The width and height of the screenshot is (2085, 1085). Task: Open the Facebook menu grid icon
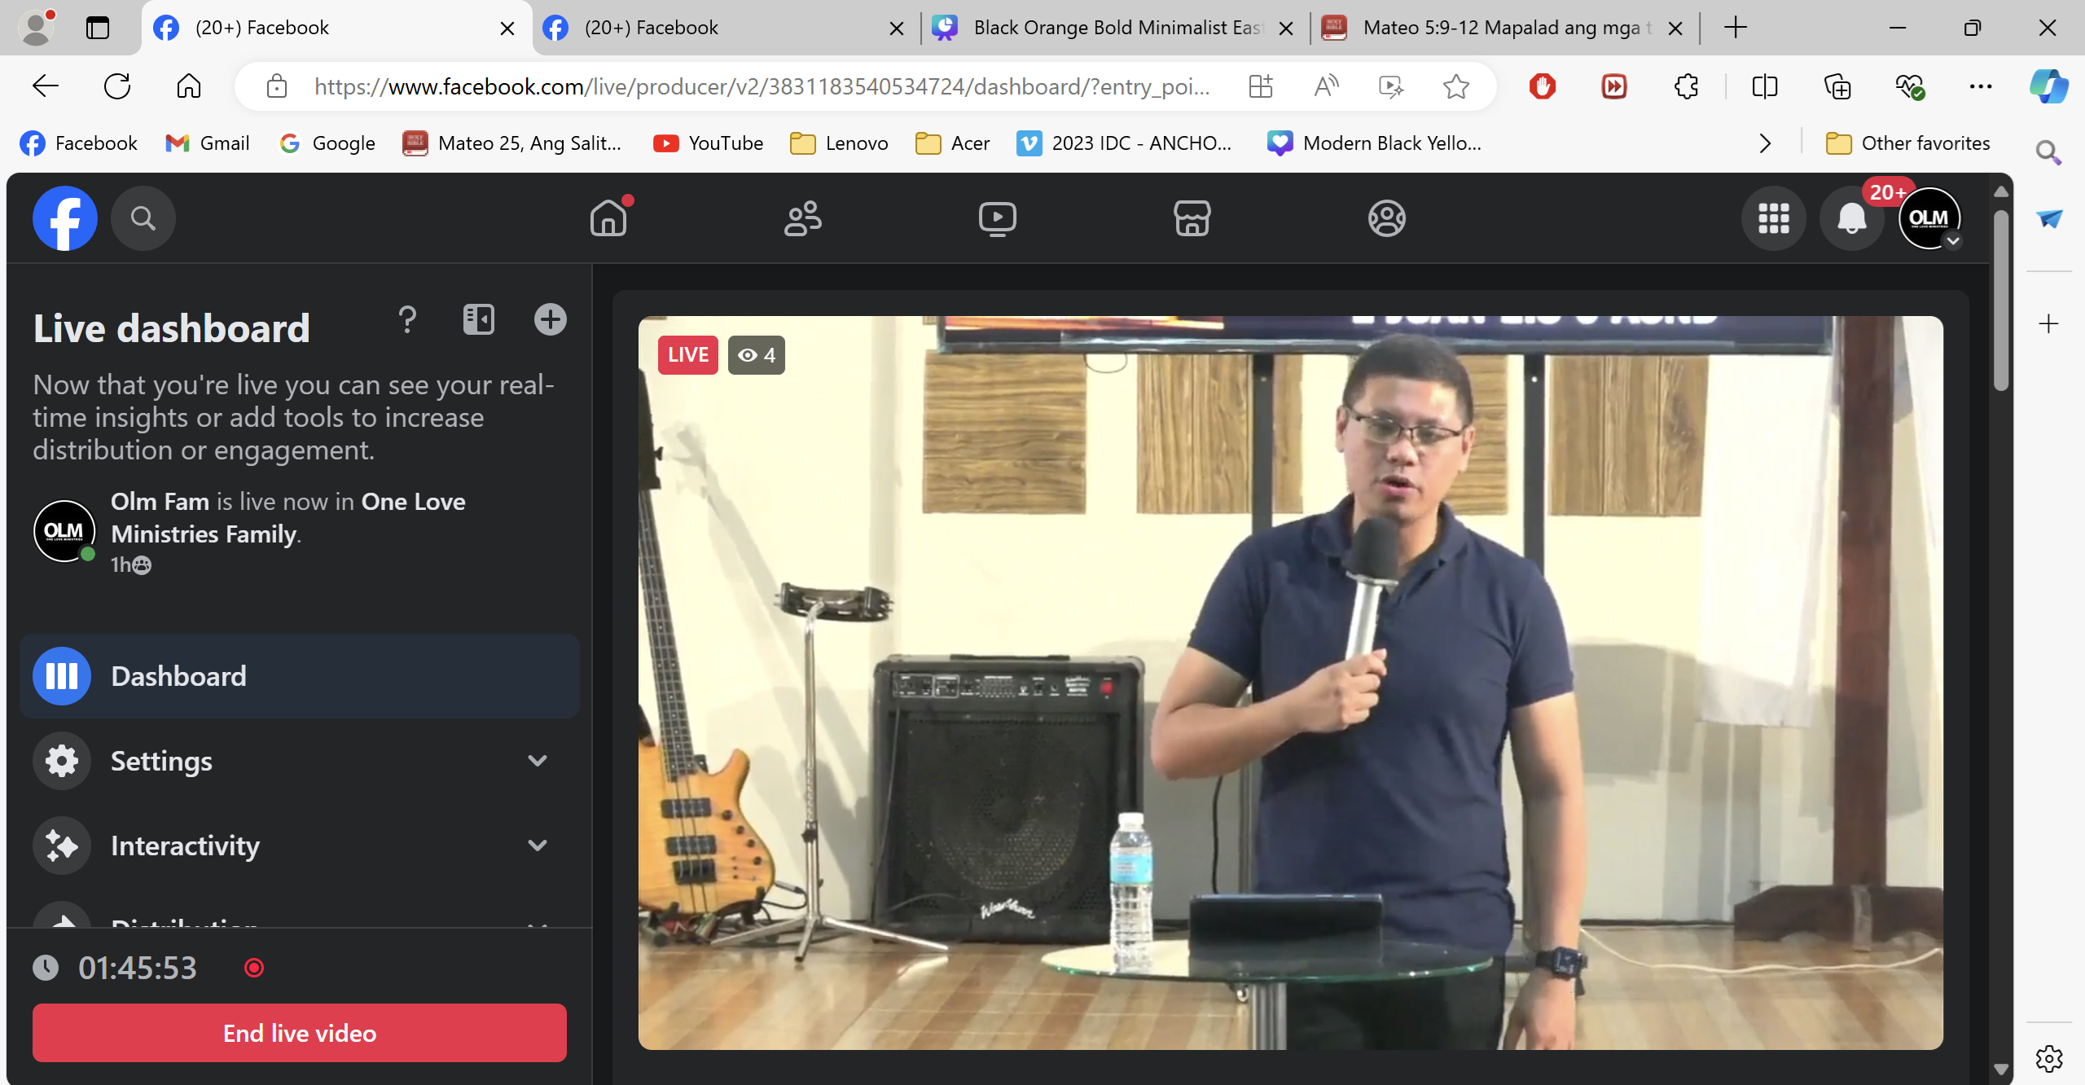[x=1773, y=218]
